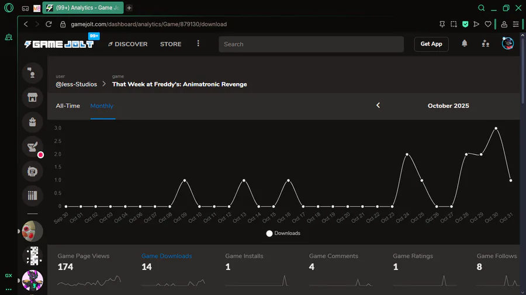Toggle the Downloads series in chart legend
This screenshot has height=295, width=526.
click(x=283, y=233)
